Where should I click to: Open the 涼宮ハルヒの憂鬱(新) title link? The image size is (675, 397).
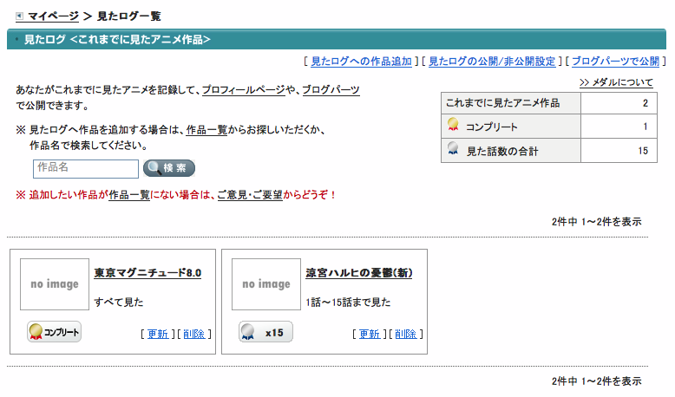coord(359,273)
